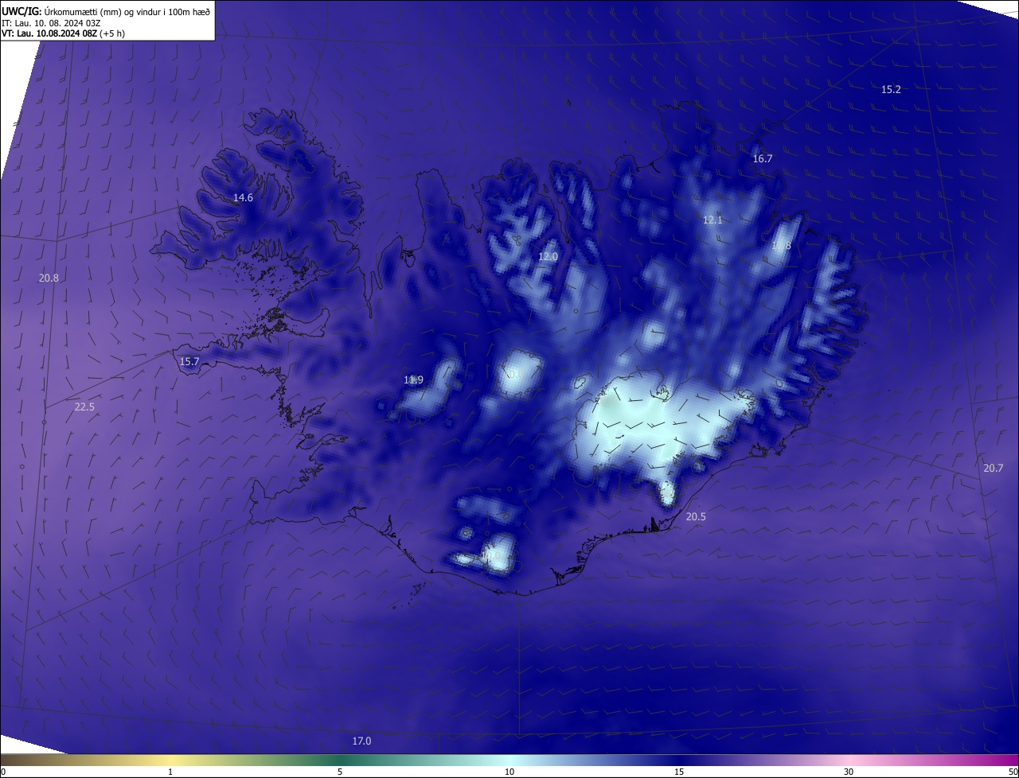Screen dimensions: 1019x778
Task: Click the 20.8 value west of Iceland
Action: point(49,278)
